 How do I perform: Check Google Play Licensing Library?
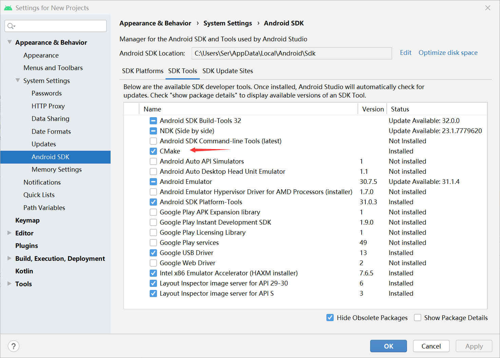point(153,232)
